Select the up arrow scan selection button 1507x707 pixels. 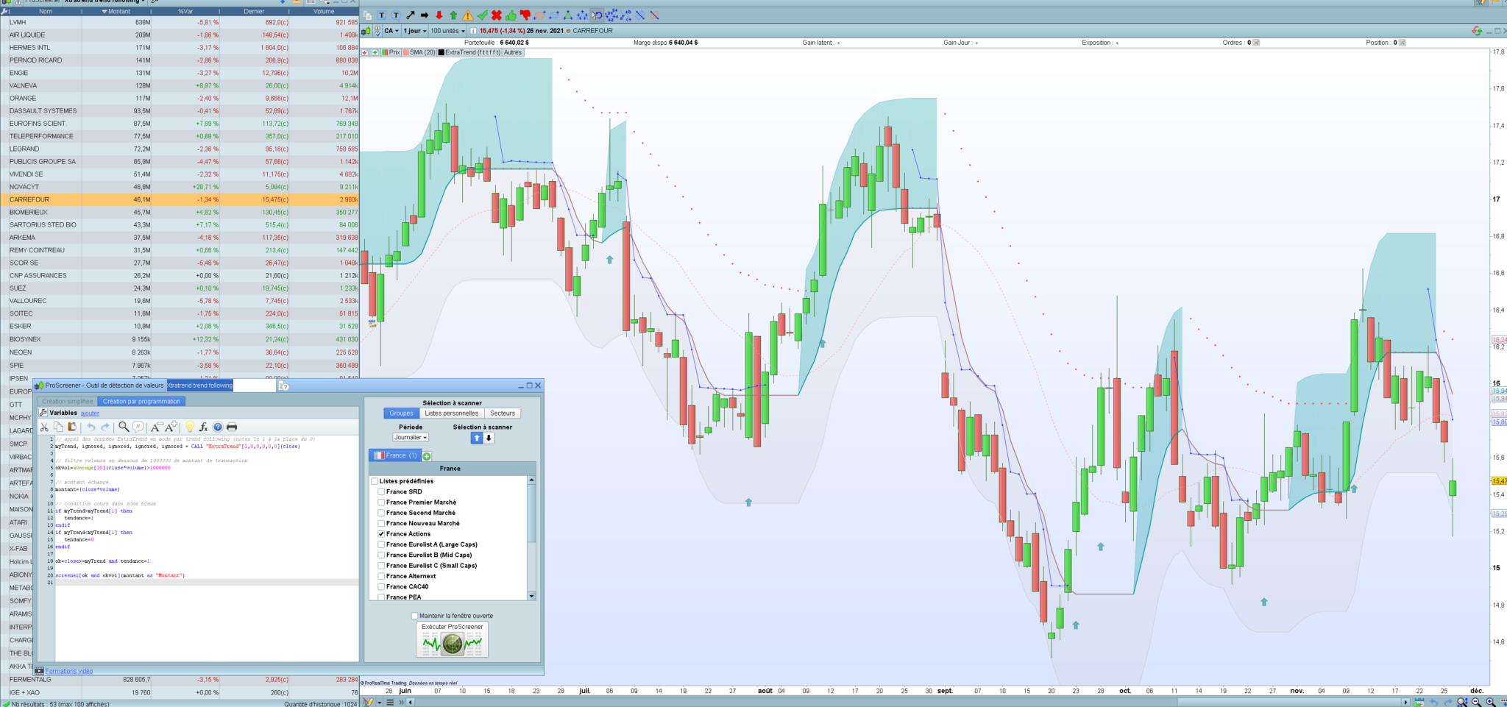coord(477,438)
